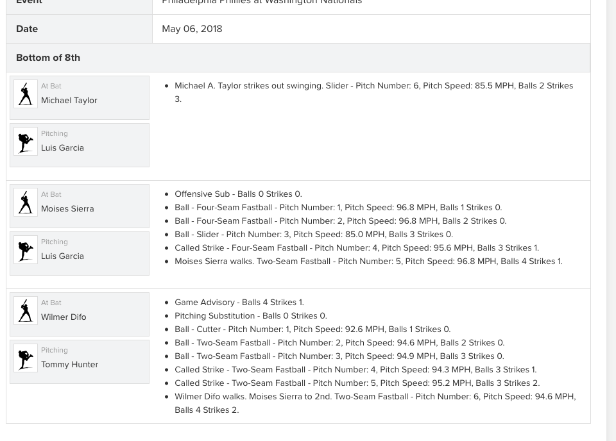The height and width of the screenshot is (441, 616).
Task: Click the pitcher icon beside Luis Garcia in the Michael Taylor at-bat
Action: [x=26, y=142]
